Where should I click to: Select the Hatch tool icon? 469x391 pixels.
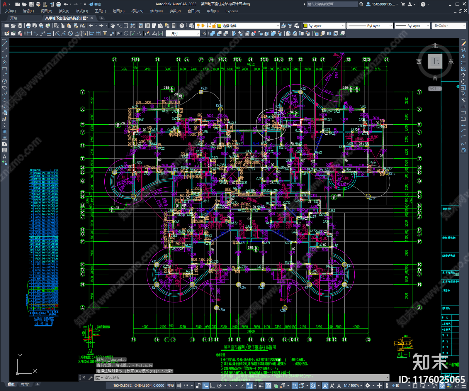pos(4,131)
